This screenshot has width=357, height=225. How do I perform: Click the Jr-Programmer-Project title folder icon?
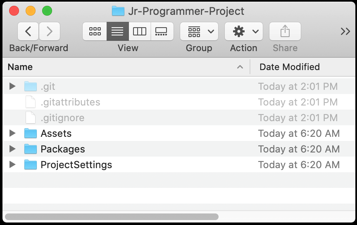118,11
